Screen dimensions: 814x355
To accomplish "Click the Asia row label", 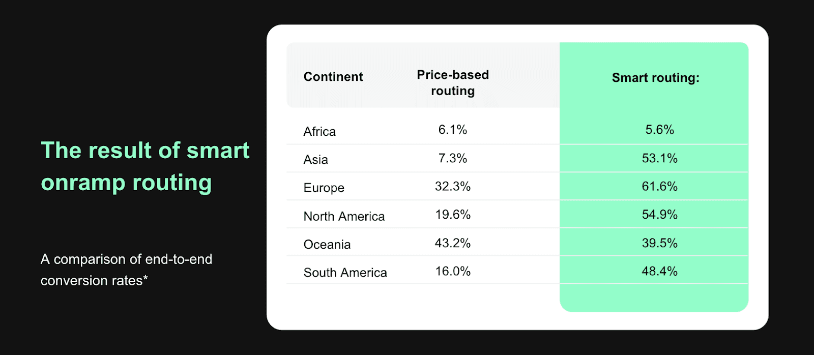I will 315,160.
